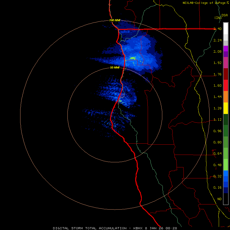
Task: Pick the bright magenta legend swatch
Action: 226,49
